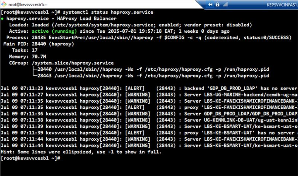Click the CGroup process line starting 28443
The image size is (298, 176).
click(x=153, y=76)
